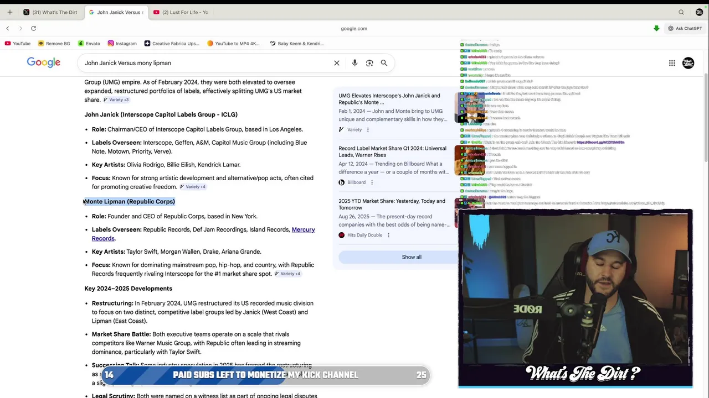709x398 pixels.
Task: Click the Google search query field
Action: pyautogui.click(x=205, y=63)
